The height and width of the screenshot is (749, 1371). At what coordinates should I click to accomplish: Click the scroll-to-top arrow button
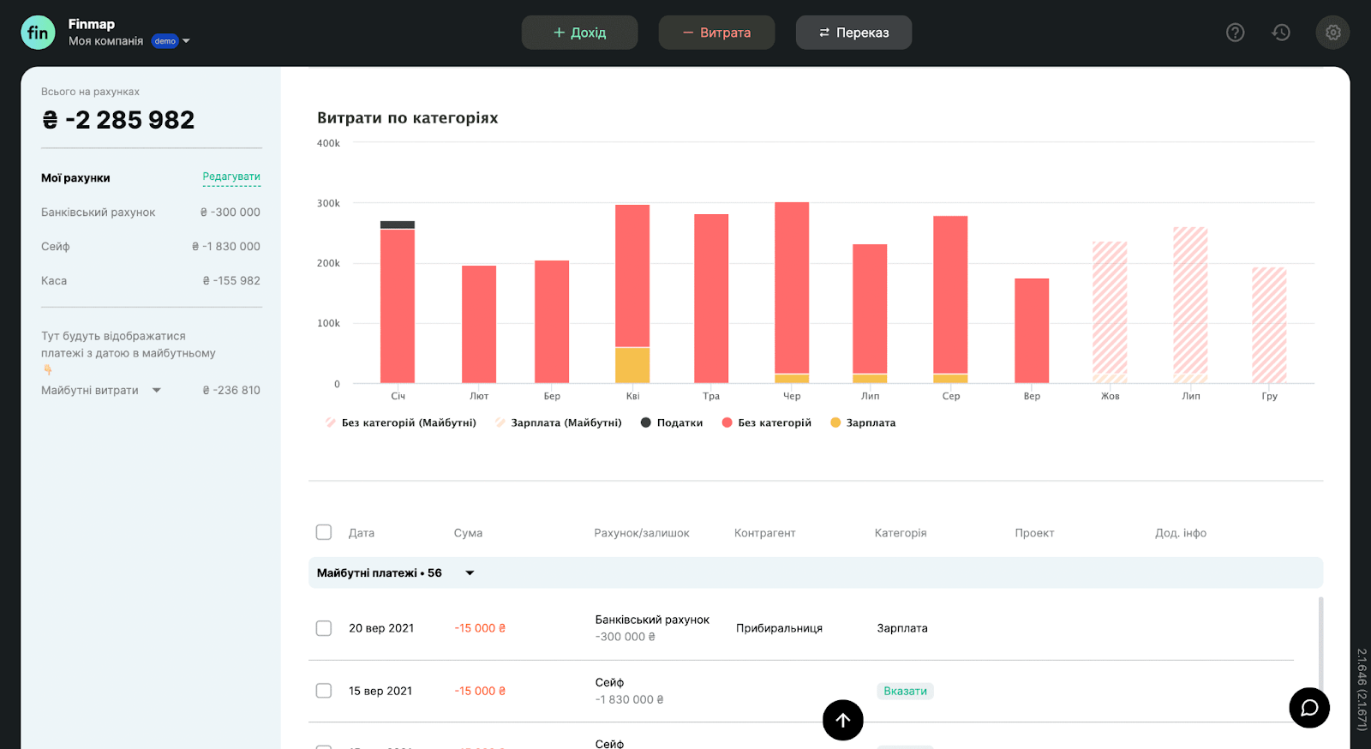(842, 720)
